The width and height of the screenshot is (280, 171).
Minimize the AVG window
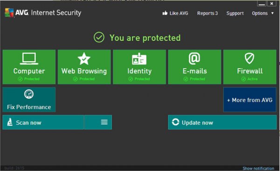click(x=262, y=4)
